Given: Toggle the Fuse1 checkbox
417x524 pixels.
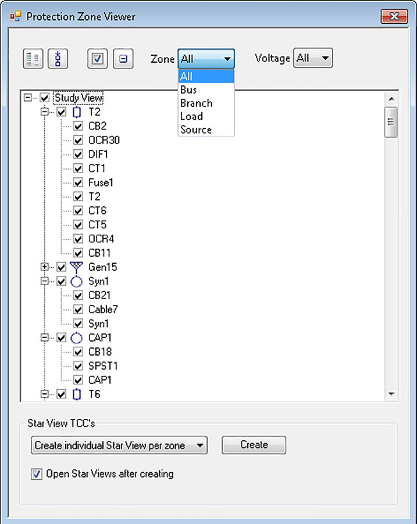Looking at the screenshot, I should (x=79, y=182).
